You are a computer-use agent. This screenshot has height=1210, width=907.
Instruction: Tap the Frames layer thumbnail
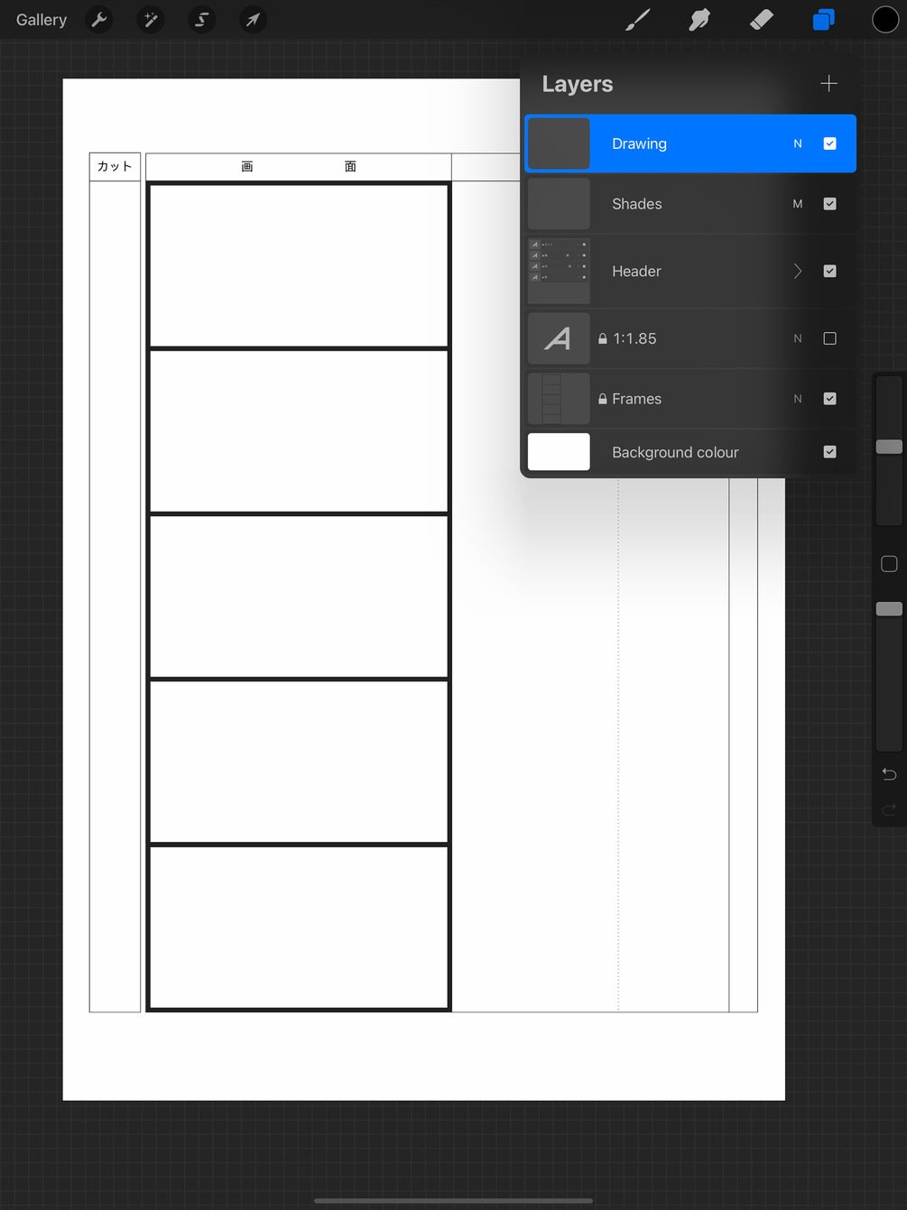[559, 399]
